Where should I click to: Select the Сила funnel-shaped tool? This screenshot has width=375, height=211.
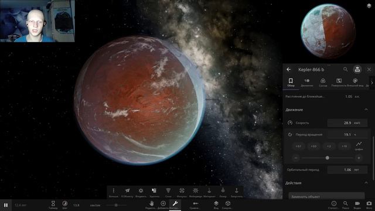tap(168, 192)
